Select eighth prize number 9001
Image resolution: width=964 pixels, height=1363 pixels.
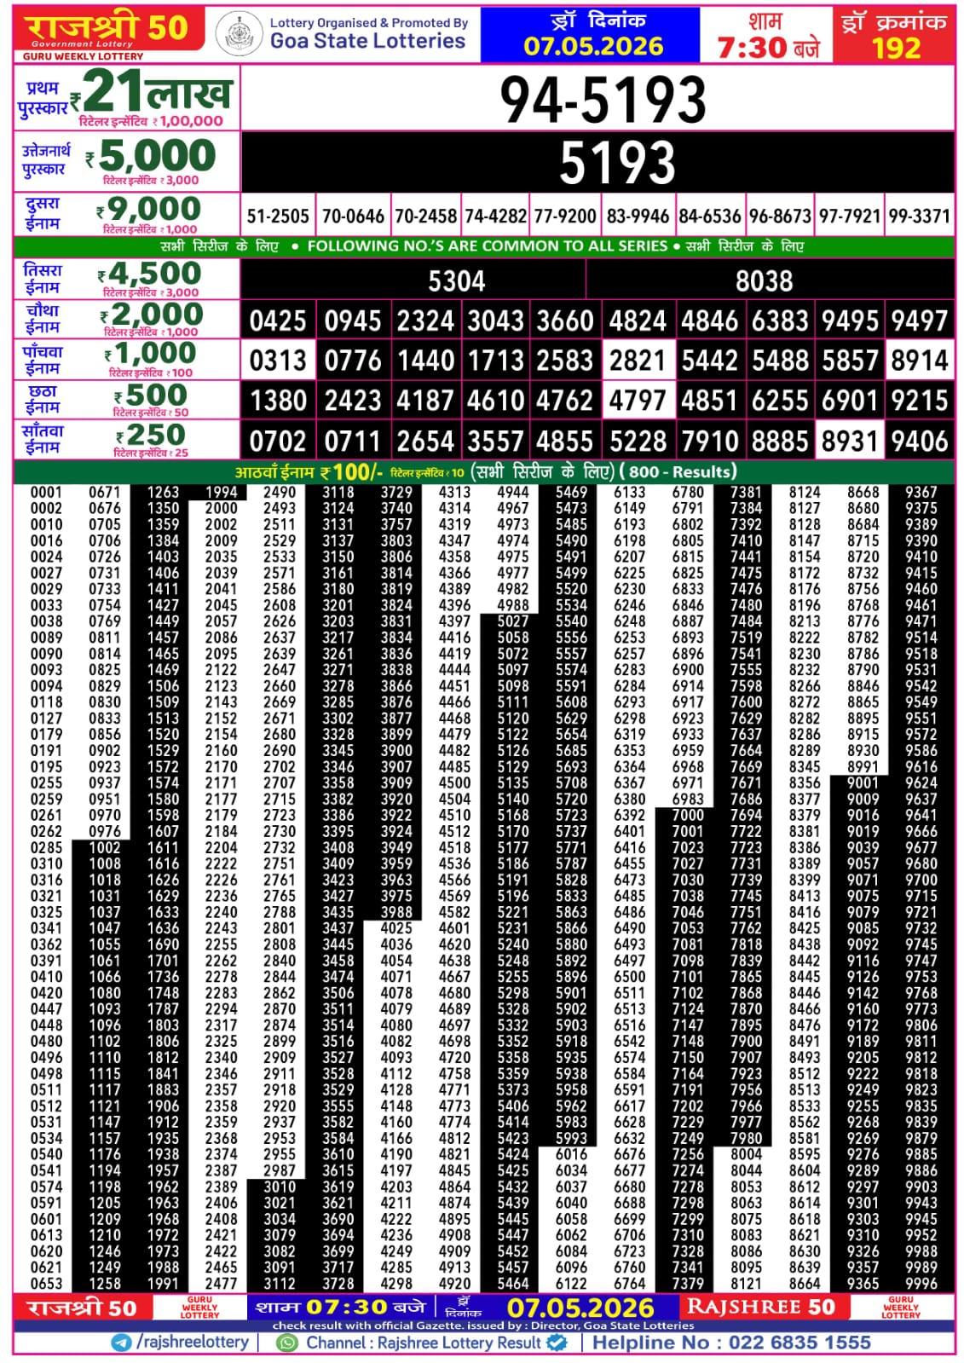coord(863,783)
